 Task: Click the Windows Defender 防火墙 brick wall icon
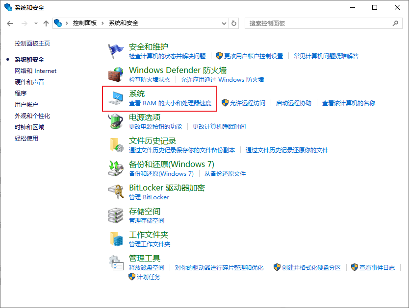pos(116,74)
